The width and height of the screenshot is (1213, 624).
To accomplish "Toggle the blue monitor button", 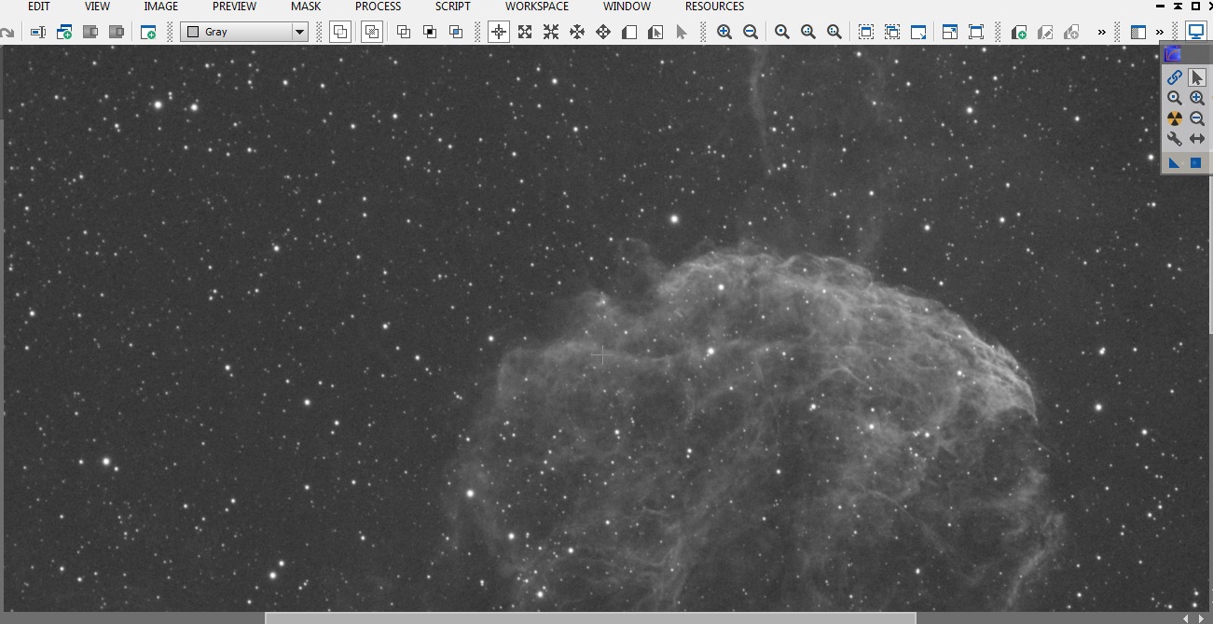I will [x=1196, y=32].
